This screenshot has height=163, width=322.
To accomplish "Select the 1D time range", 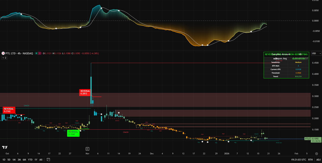I will [x=4, y=160].
